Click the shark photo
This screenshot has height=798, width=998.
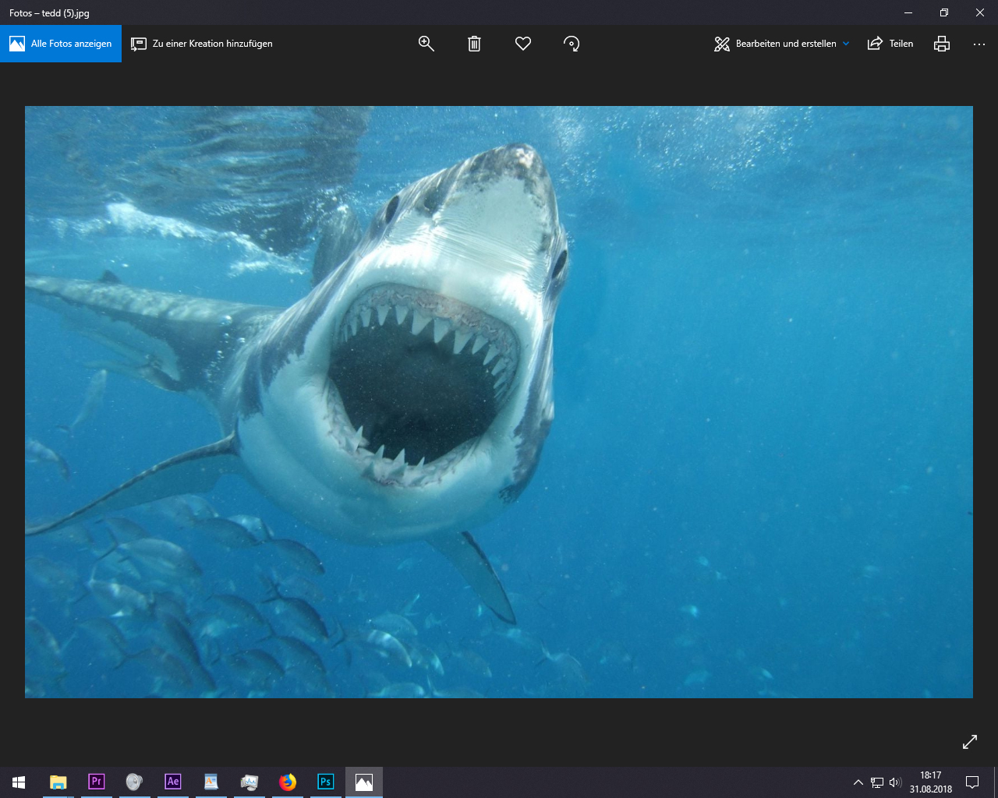pyautogui.click(x=499, y=402)
